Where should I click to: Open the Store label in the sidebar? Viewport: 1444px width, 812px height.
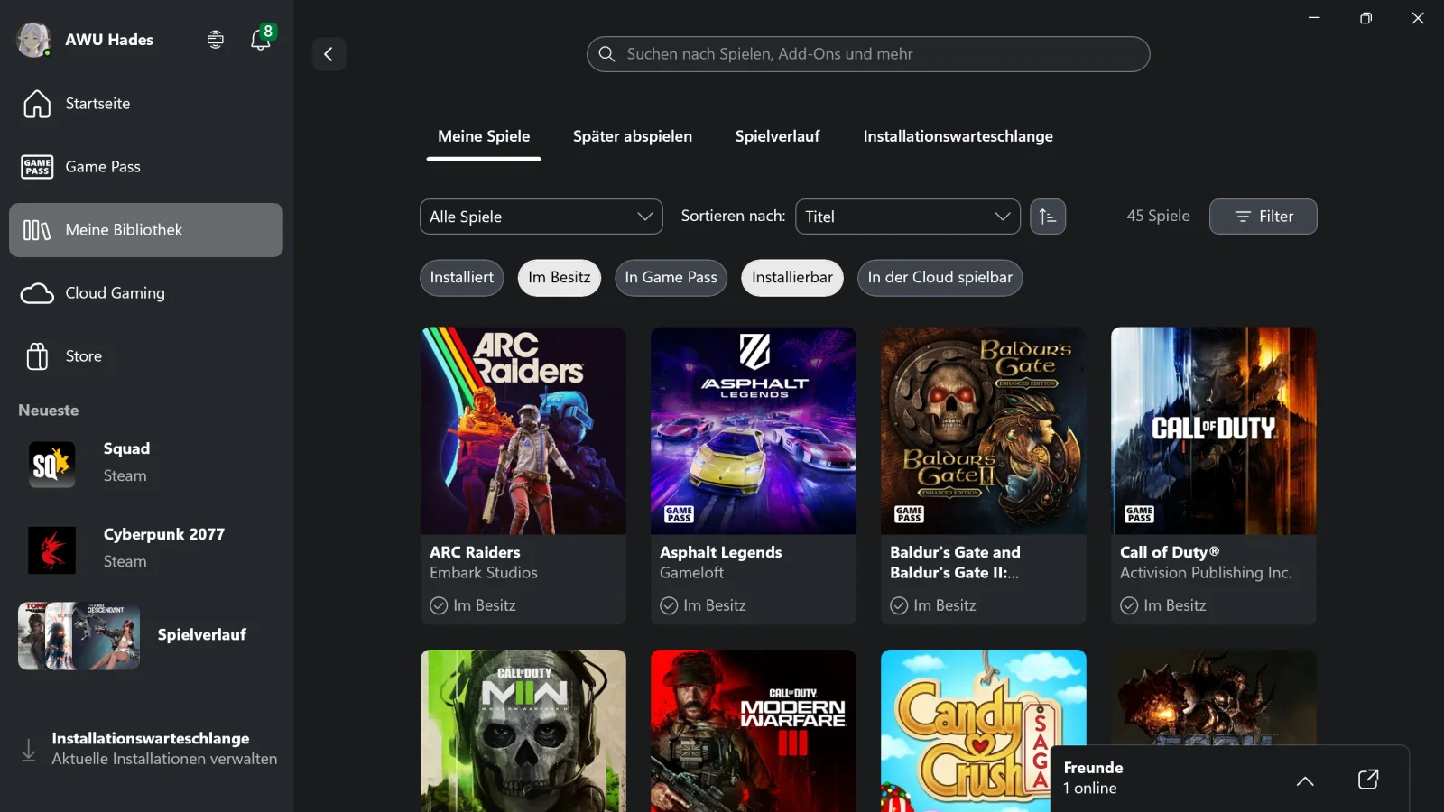coord(84,356)
